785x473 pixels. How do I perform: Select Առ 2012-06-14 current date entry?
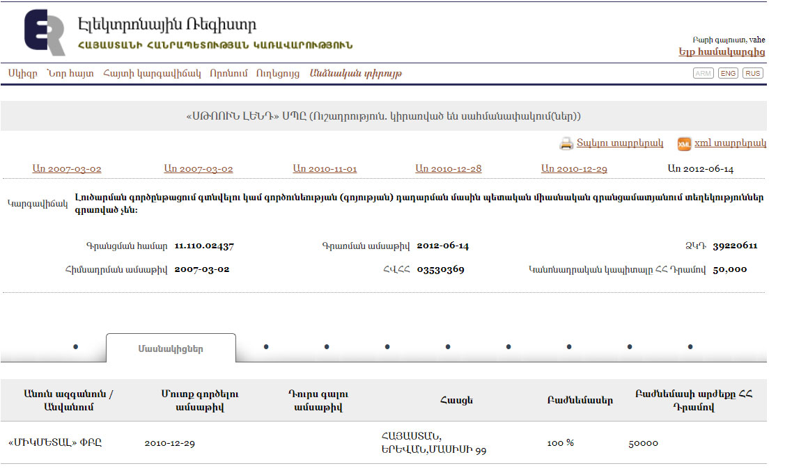[701, 169]
